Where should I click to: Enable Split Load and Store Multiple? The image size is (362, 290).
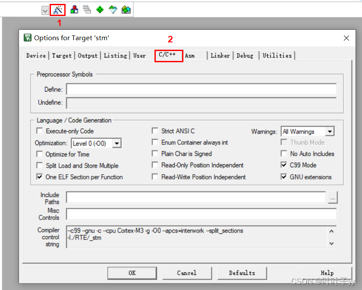40,166
